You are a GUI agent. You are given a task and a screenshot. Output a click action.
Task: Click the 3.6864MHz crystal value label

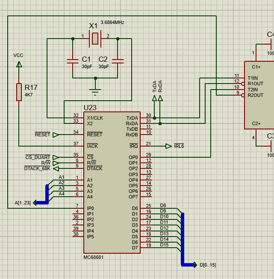(112, 22)
